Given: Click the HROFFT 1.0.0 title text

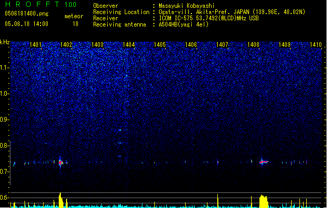Looking at the screenshot, I should (41, 4).
